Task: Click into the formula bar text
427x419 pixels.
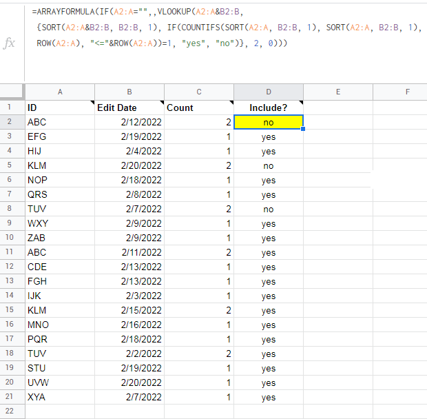Action: 226,28
